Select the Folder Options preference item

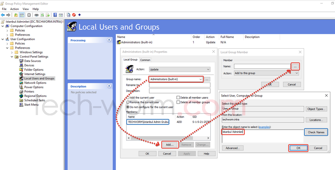tap(33, 69)
